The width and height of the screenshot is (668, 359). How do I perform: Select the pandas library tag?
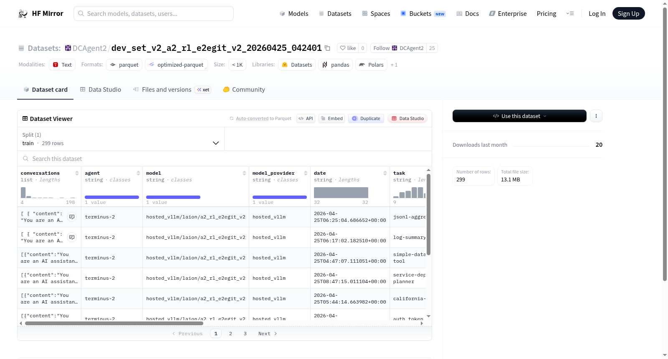[336, 65]
